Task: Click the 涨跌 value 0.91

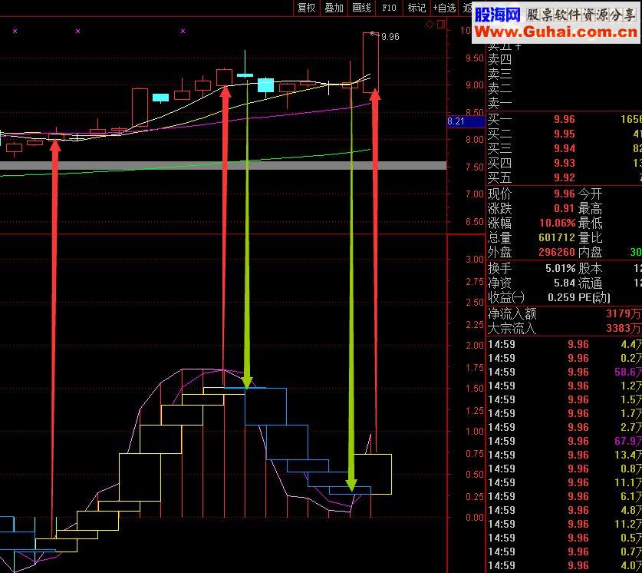Action: (565, 208)
